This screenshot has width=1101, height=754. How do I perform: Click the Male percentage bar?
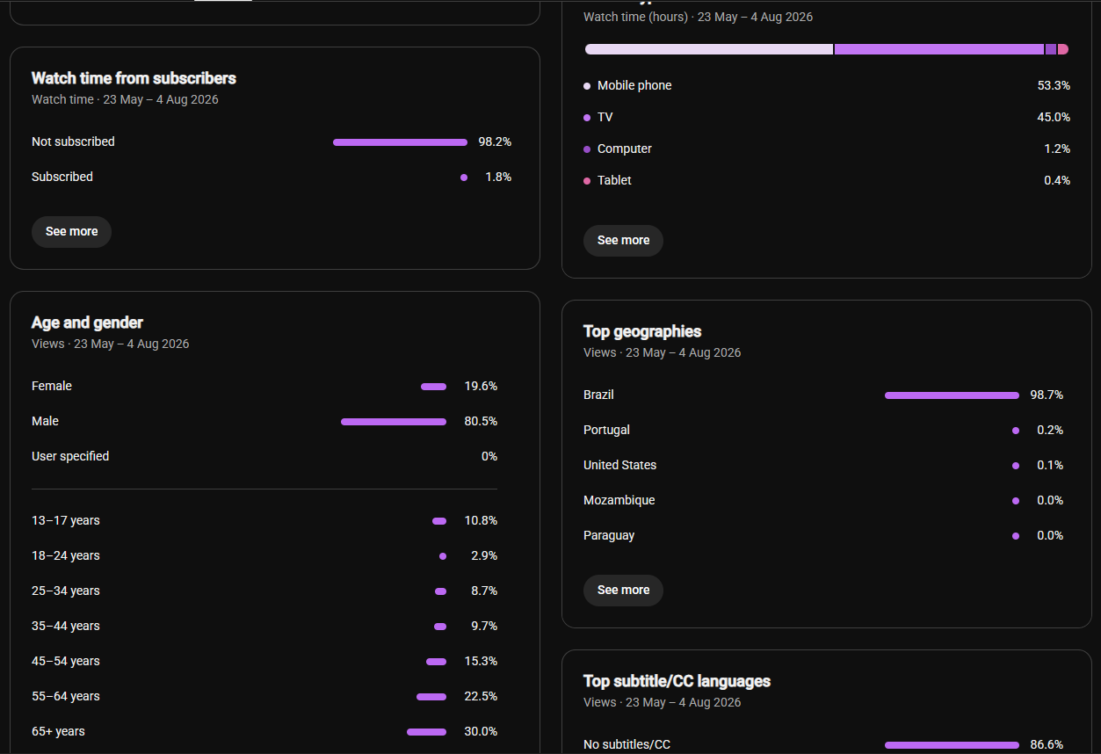point(394,422)
